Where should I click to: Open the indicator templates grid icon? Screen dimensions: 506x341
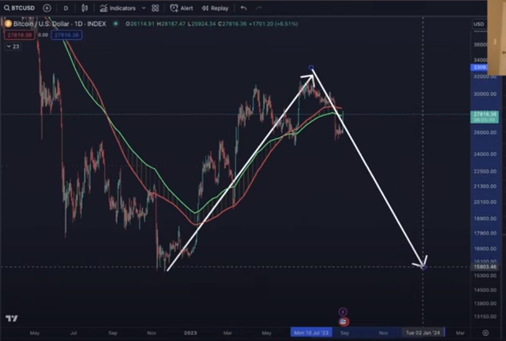(155, 8)
